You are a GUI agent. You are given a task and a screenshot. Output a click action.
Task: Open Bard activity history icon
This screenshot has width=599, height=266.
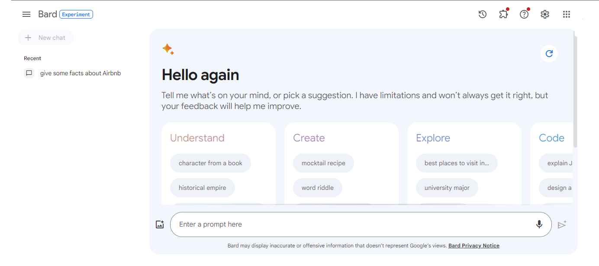[x=483, y=14]
